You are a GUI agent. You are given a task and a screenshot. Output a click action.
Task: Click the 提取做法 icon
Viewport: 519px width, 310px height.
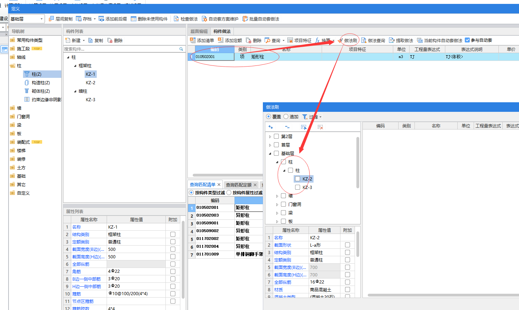tap(391, 40)
